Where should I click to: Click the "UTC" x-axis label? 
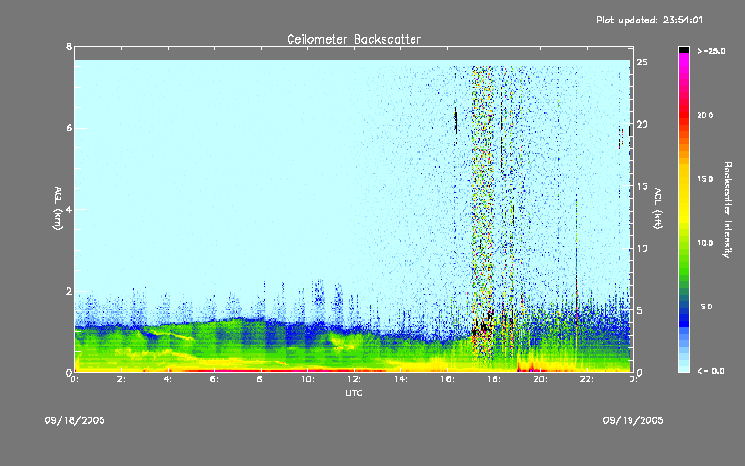[x=354, y=392]
